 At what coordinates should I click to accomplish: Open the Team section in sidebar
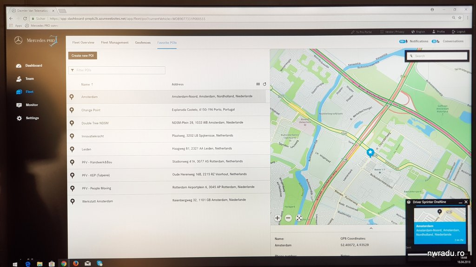pos(25,79)
